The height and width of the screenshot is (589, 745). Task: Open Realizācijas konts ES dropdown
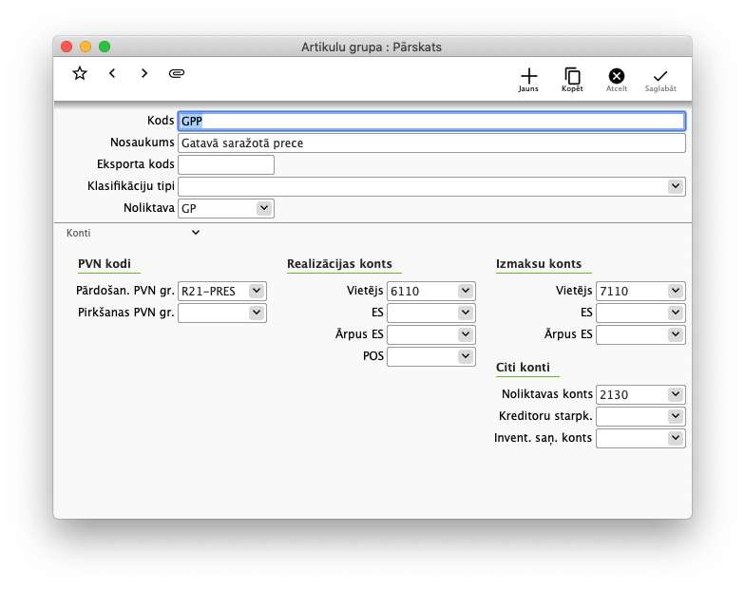(466, 313)
